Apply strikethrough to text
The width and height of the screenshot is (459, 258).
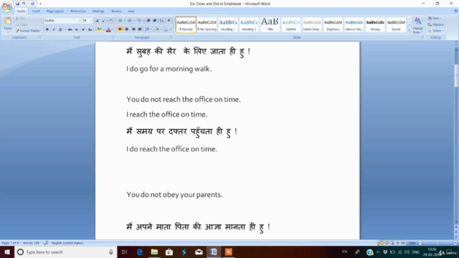70,29
